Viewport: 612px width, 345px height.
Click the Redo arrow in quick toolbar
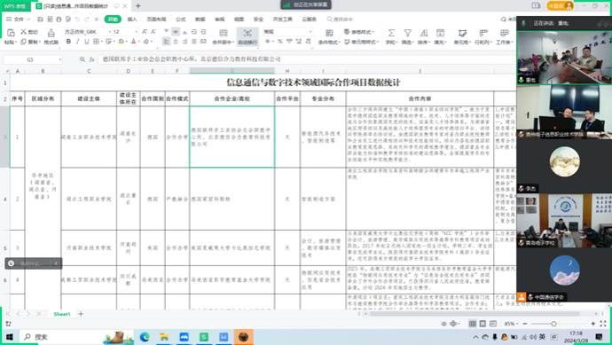pos(87,20)
